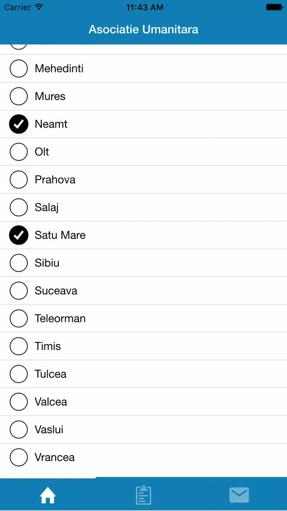
Task: Select the Valcea radio circle
Action: pos(18,402)
